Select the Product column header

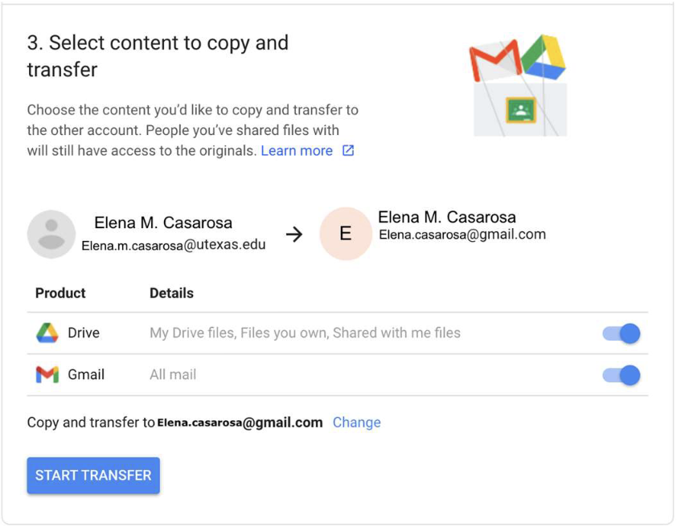[60, 293]
